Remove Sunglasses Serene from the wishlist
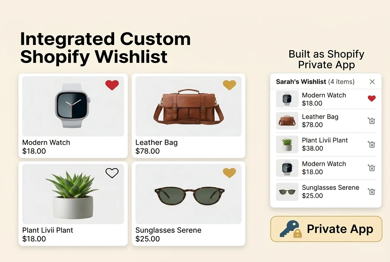 pos(371,191)
